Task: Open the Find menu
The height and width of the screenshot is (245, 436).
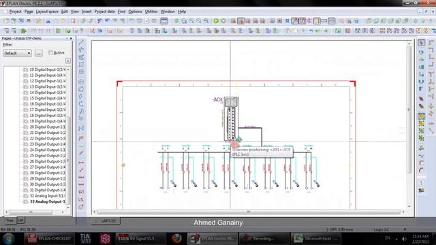Action: (121, 12)
